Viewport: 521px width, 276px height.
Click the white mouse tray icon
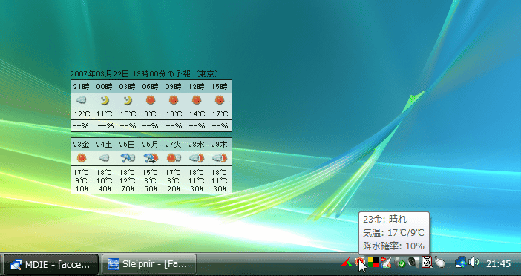point(440,263)
